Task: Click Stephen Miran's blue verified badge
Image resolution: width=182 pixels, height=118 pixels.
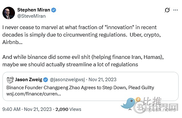Action: (54, 10)
